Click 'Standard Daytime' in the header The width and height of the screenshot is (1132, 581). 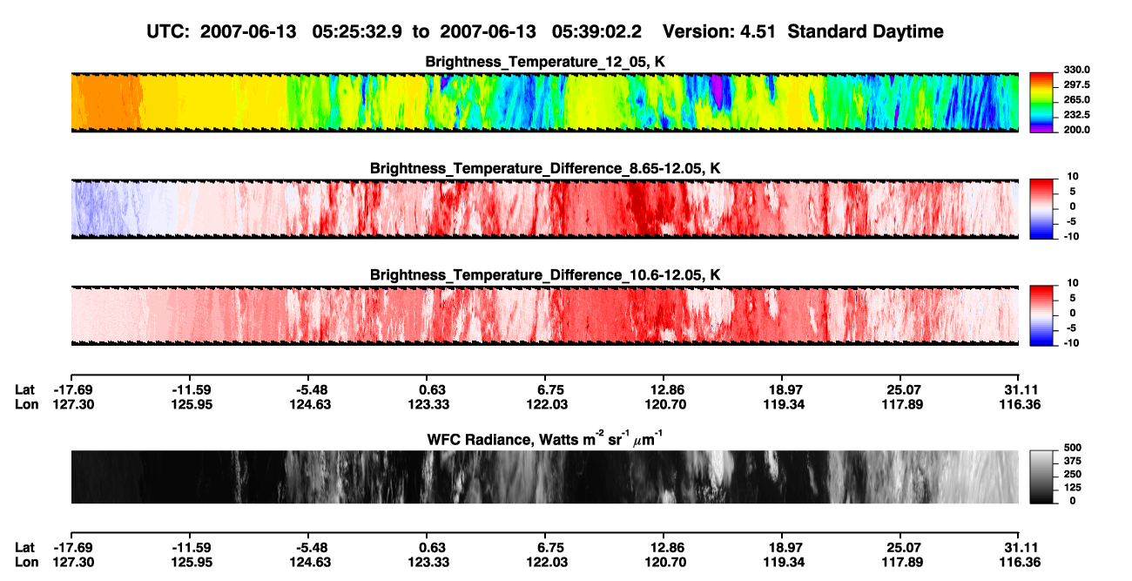pos(864,32)
